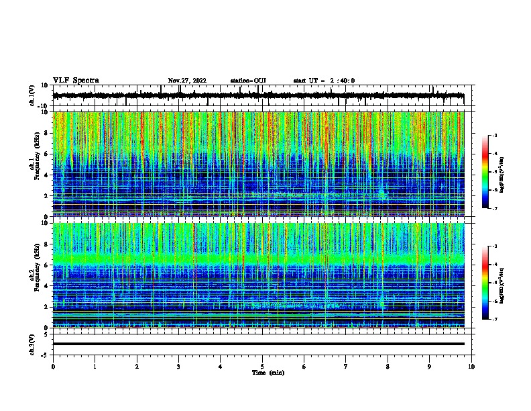The width and height of the screenshot is (531, 411).
Task: Click inside the ch.1 spectrogram panel
Action: [x=258, y=164]
